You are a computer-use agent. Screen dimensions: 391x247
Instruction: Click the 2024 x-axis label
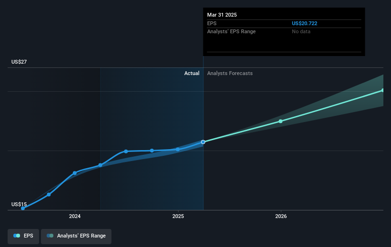pos(75,216)
